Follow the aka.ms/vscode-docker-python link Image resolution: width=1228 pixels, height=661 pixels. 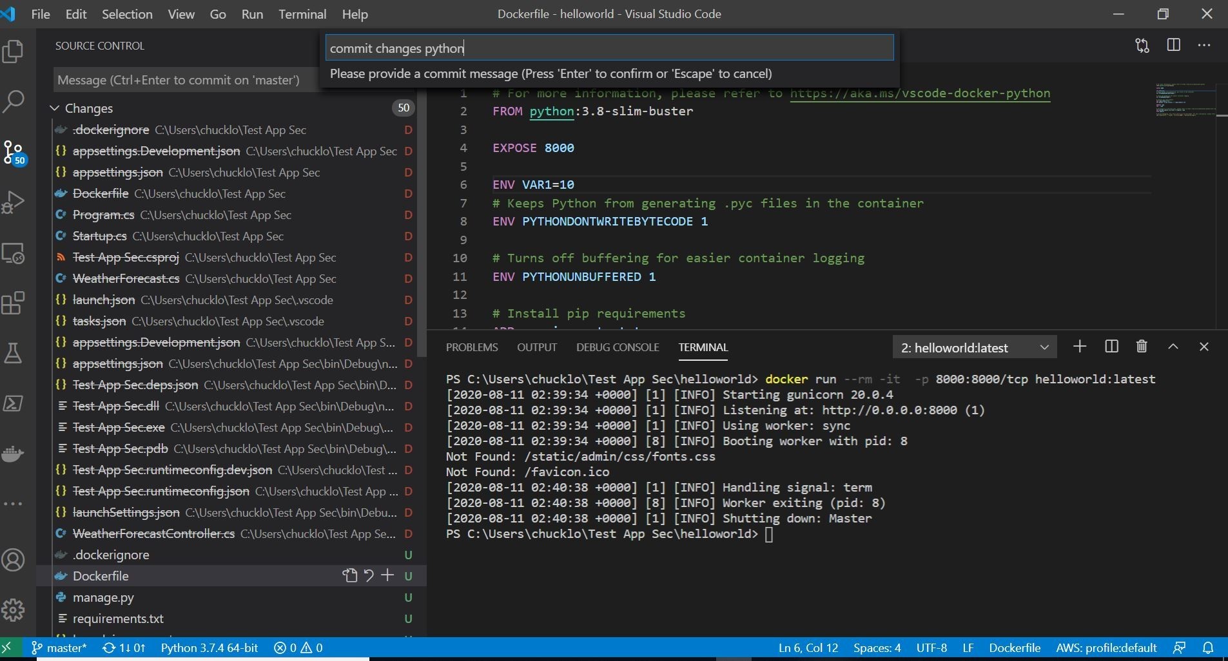920,93
